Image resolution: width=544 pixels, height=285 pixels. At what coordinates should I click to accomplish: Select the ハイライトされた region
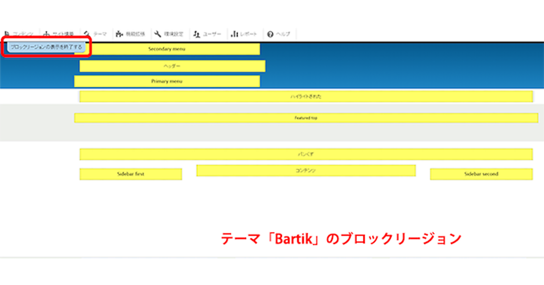coord(306,96)
